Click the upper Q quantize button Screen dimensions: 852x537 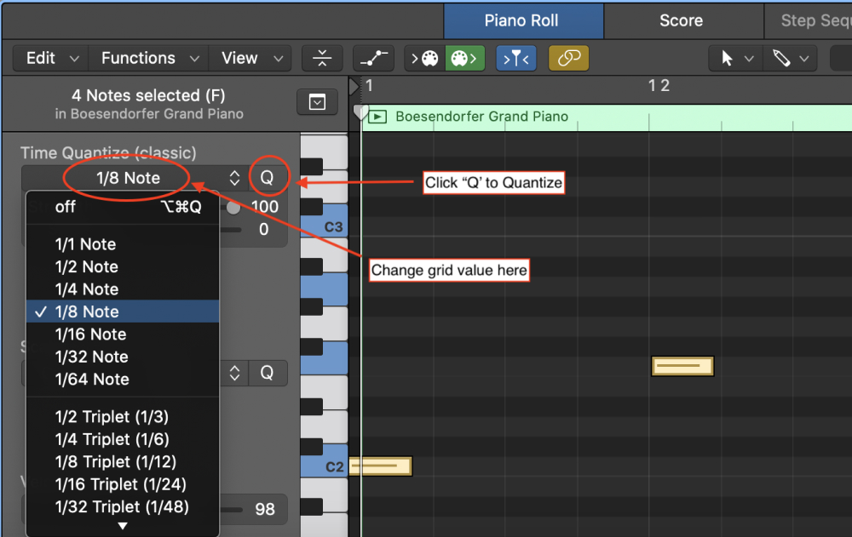(268, 178)
